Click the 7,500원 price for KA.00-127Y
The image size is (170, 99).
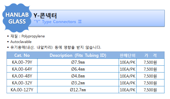pyautogui.click(x=150, y=90)
